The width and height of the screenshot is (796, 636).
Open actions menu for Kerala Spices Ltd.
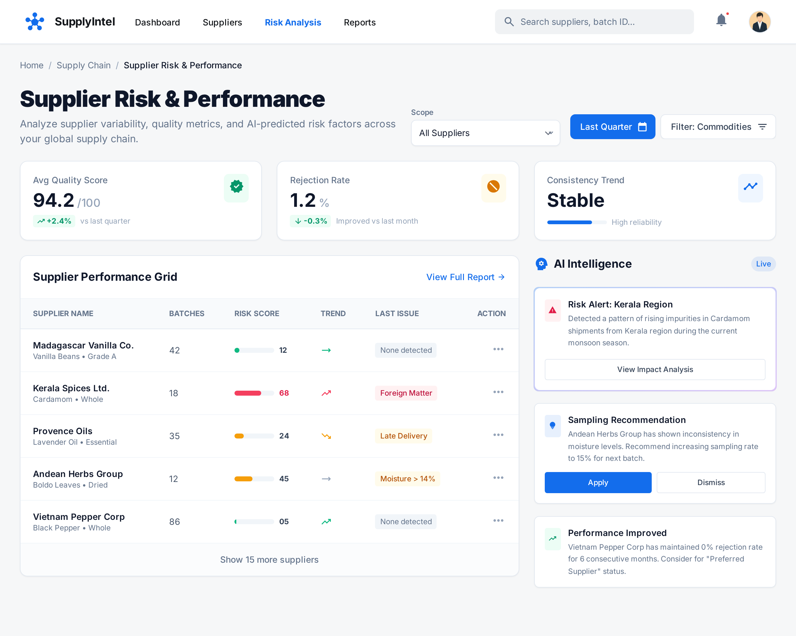498,392
